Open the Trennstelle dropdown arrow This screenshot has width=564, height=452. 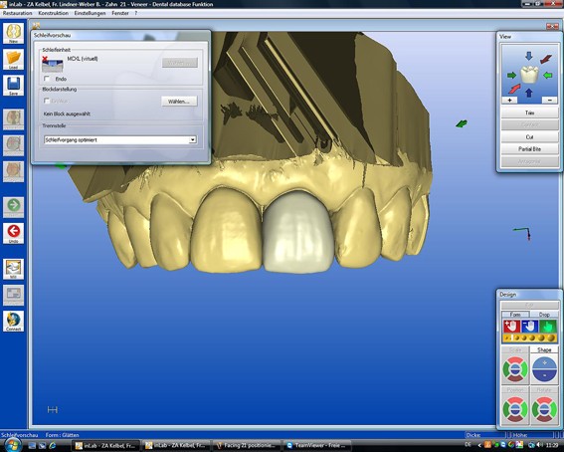193,139
